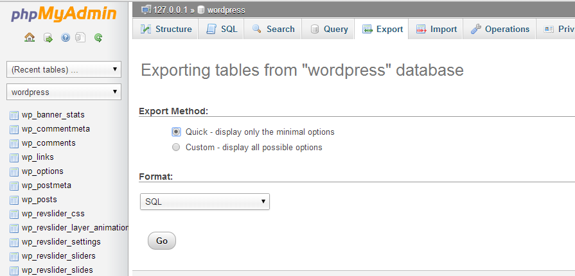Open the wp_commentmeta table link

pos(56,128)
